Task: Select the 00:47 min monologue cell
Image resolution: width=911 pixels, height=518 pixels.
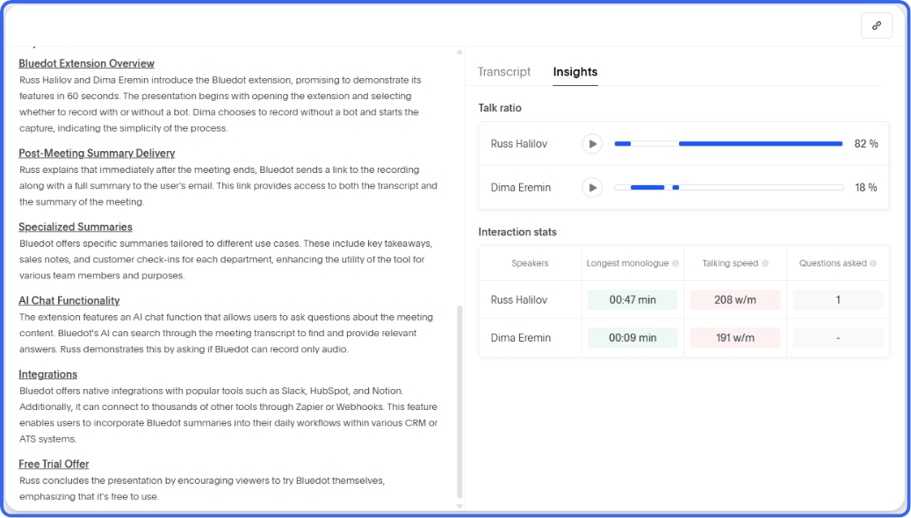Action: tap(633, 299)
